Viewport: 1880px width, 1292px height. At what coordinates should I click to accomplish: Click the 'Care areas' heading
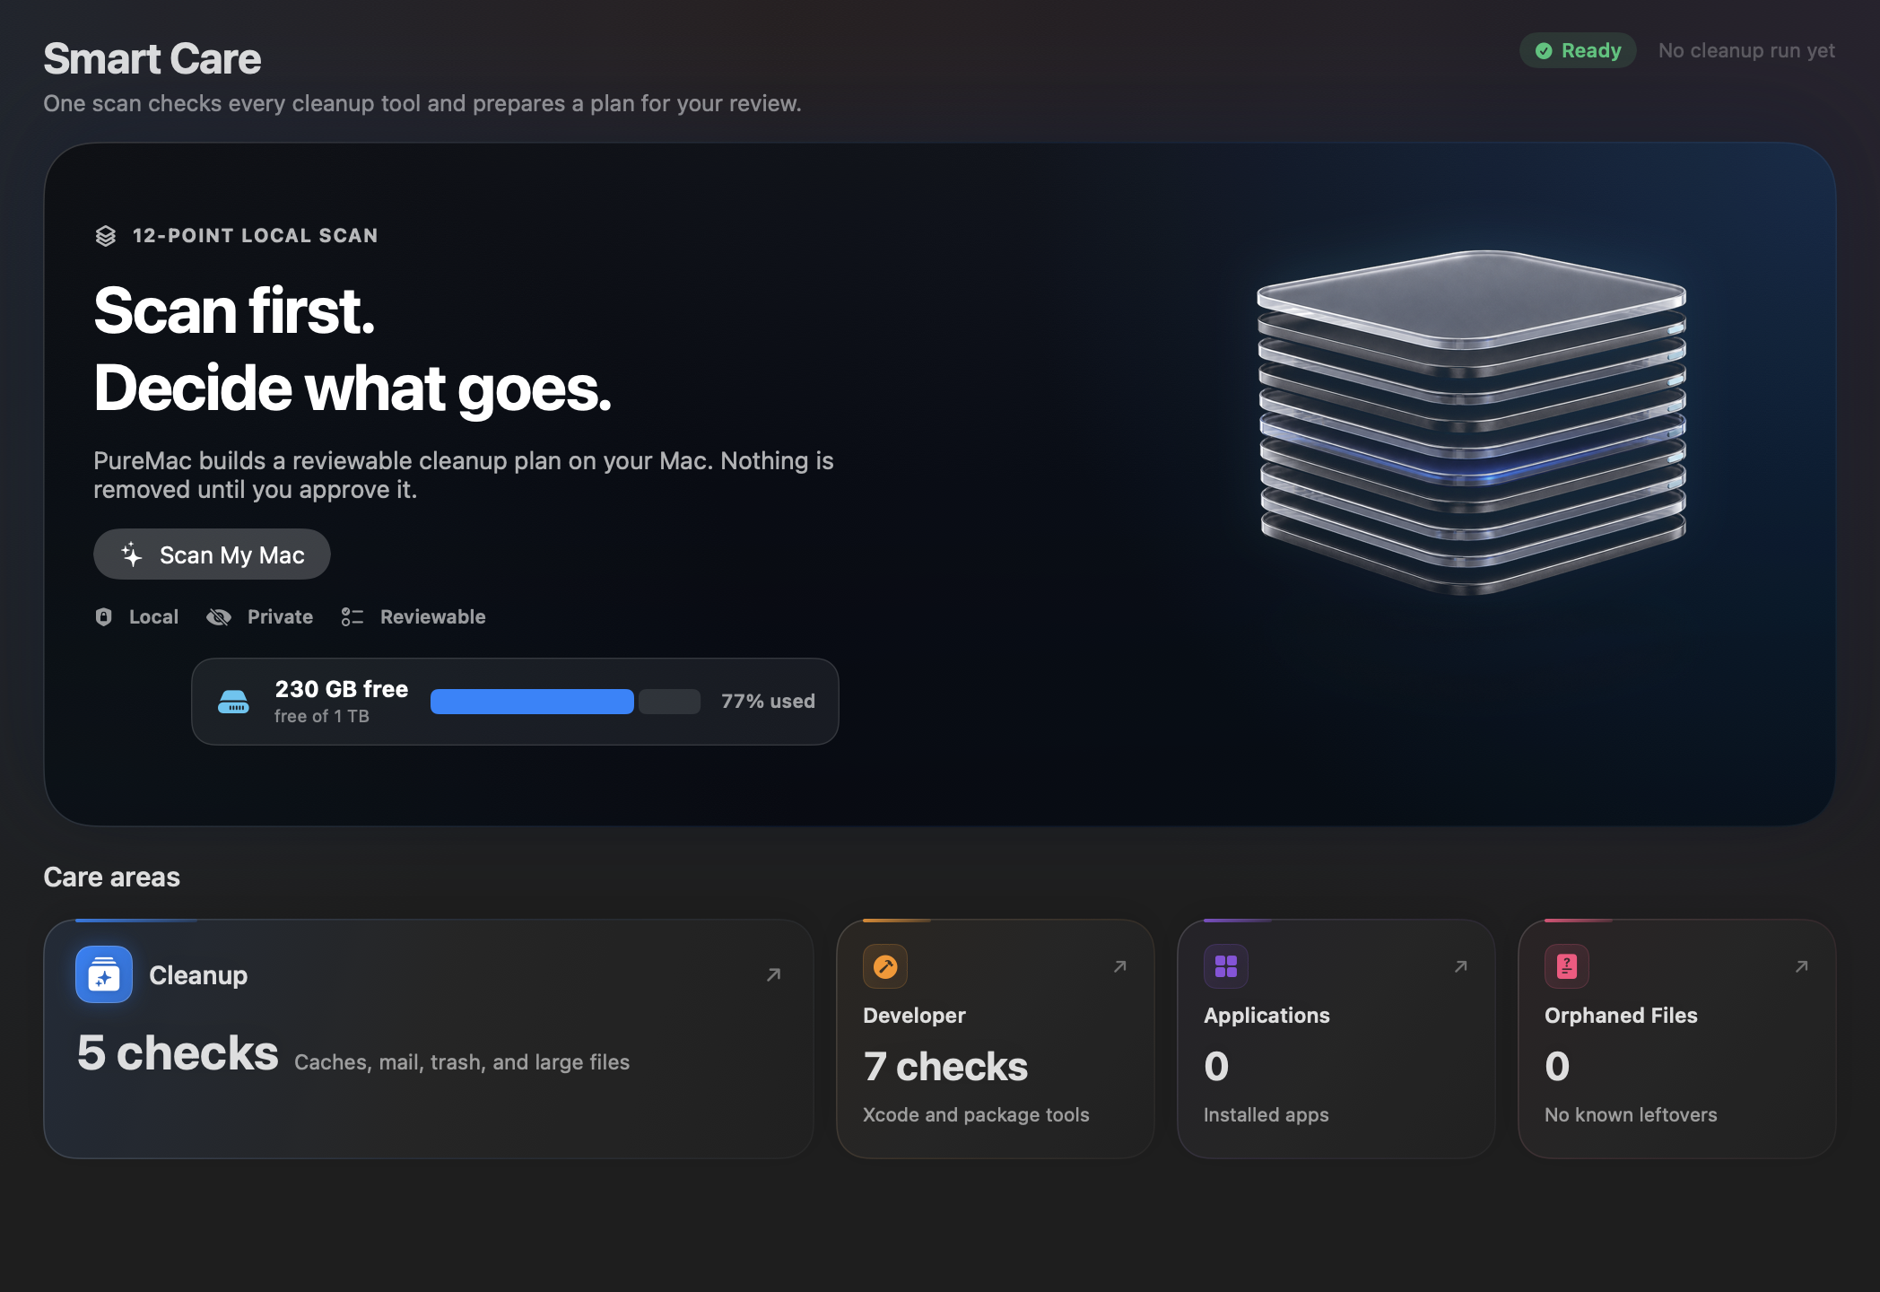112,877
